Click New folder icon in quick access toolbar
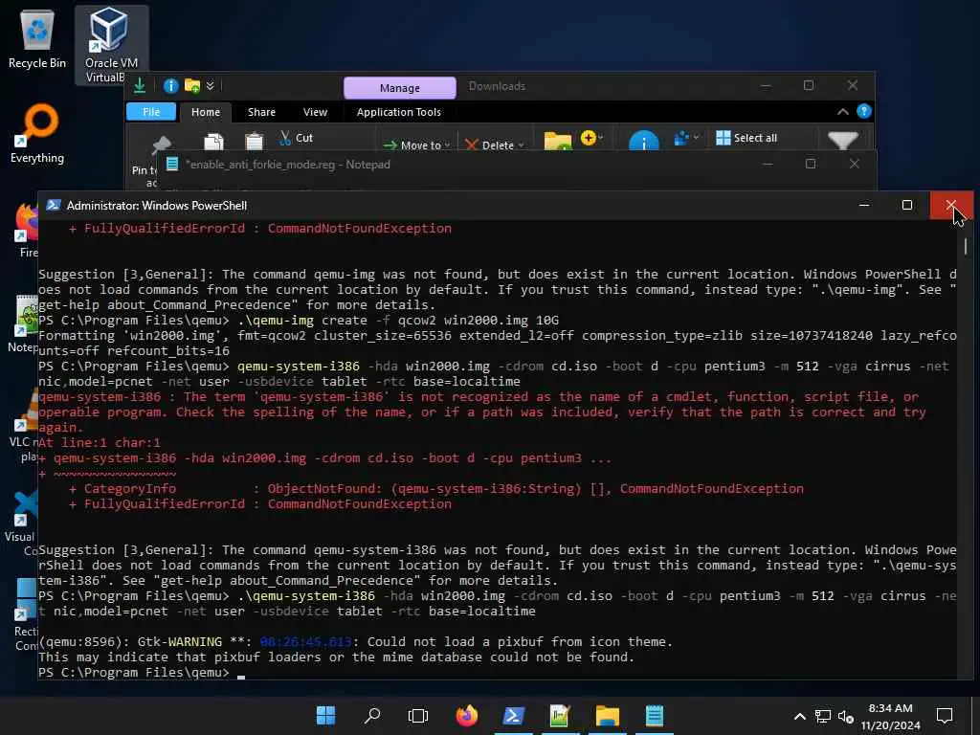Image resolution: width=980 pixels, height=735 pixels. coord(191,85)
